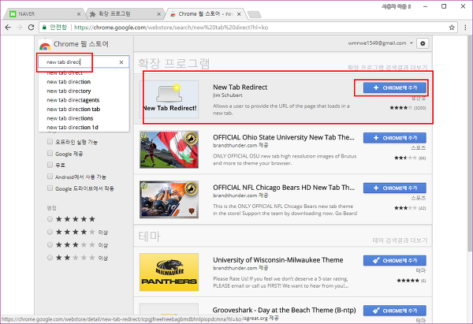Open OFFICIAL Ohio State University title link

[284, 137]
